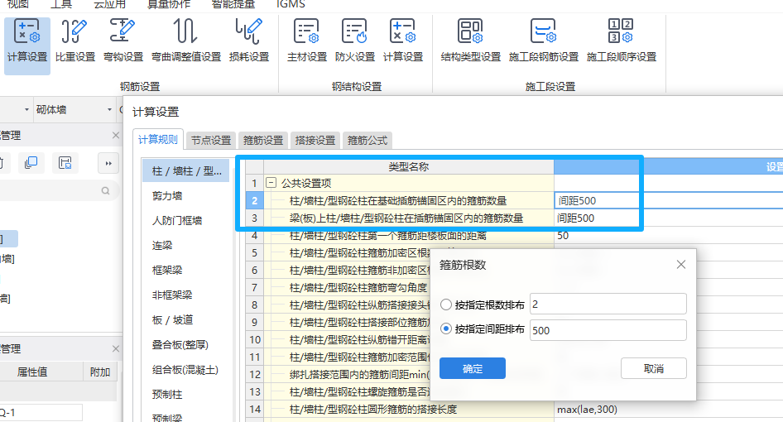Click the 根数 input field showing 2
The image size is (783, 422).
[x=608, y=305]
